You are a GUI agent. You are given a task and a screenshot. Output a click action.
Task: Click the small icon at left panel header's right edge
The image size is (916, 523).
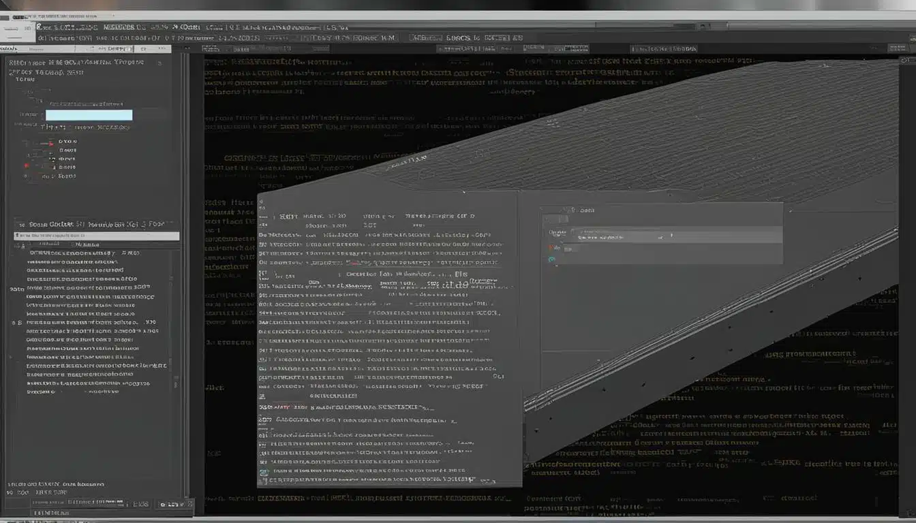(x=159, y=62)
